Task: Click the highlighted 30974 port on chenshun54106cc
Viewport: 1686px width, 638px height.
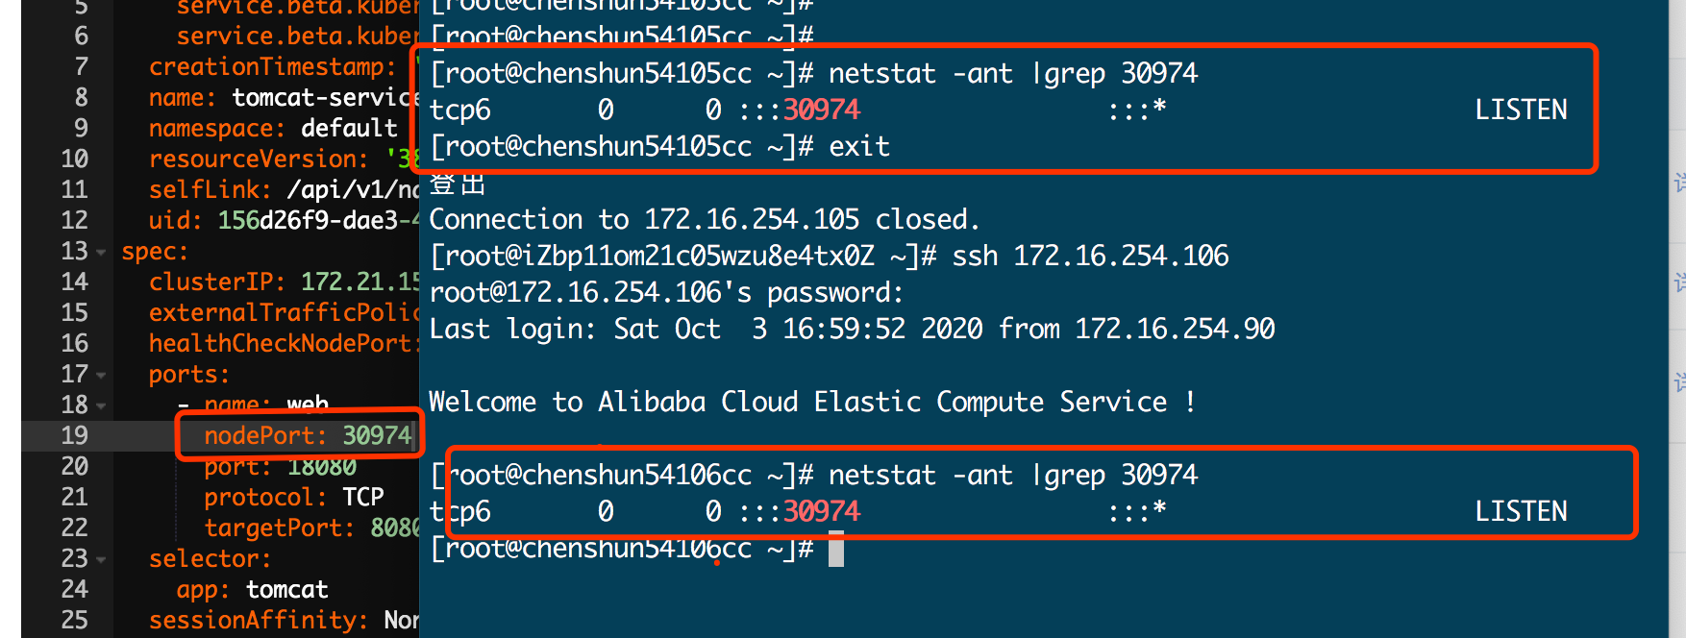Action: (822, 511)
